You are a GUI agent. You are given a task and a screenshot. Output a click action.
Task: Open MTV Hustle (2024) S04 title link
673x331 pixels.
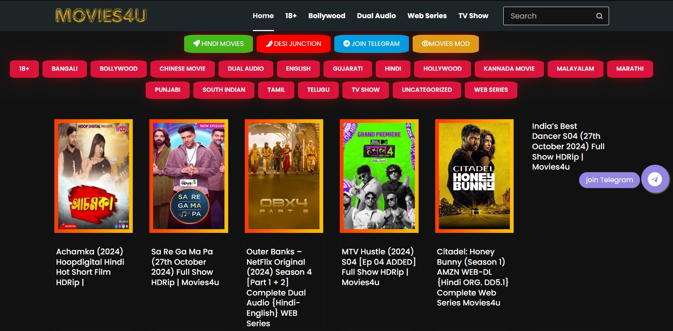coord(379,267)
